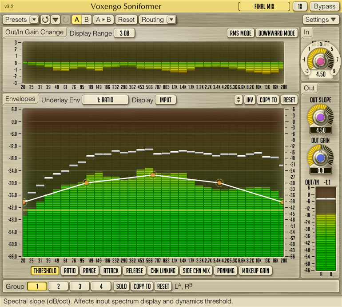This screenshot has height=307, width=342.
Task: Click the Out Slope value 4.50
Action: (x=321, y=130)
